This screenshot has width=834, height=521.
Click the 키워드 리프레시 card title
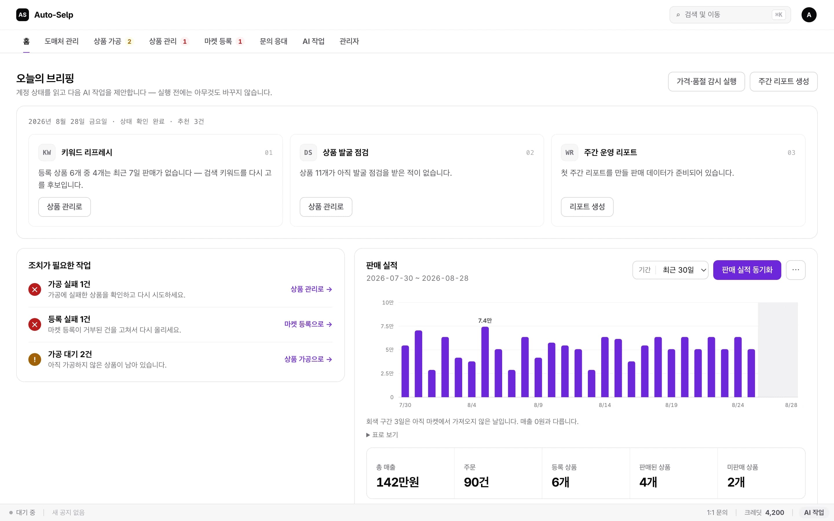pyautogui.click(x=87, y=153)
